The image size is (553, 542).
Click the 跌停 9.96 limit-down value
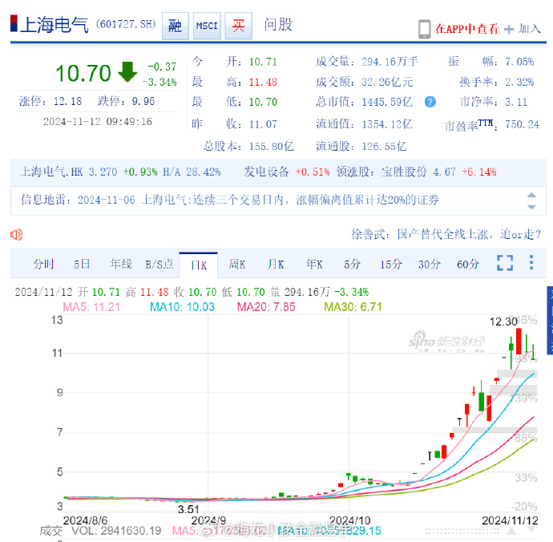coord(143,101)
